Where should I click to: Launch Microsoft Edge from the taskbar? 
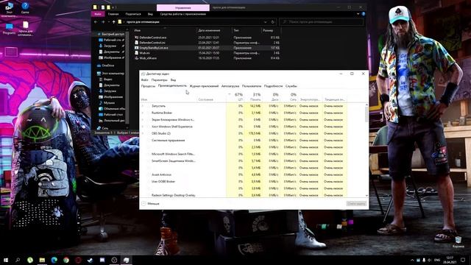(54, 260)
